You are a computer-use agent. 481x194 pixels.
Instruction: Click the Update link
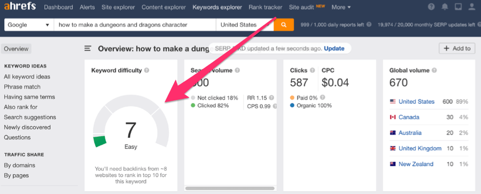(x=334, y=49)
